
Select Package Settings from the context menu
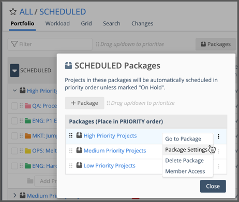click(x=186, y=150)
